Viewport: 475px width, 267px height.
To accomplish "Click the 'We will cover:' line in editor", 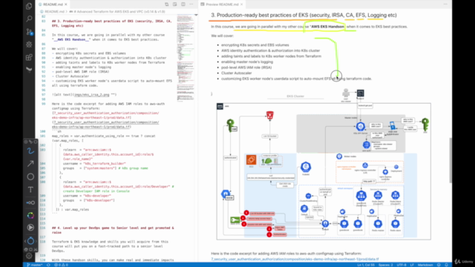I will pyautogui.click(x=65, y=49).
